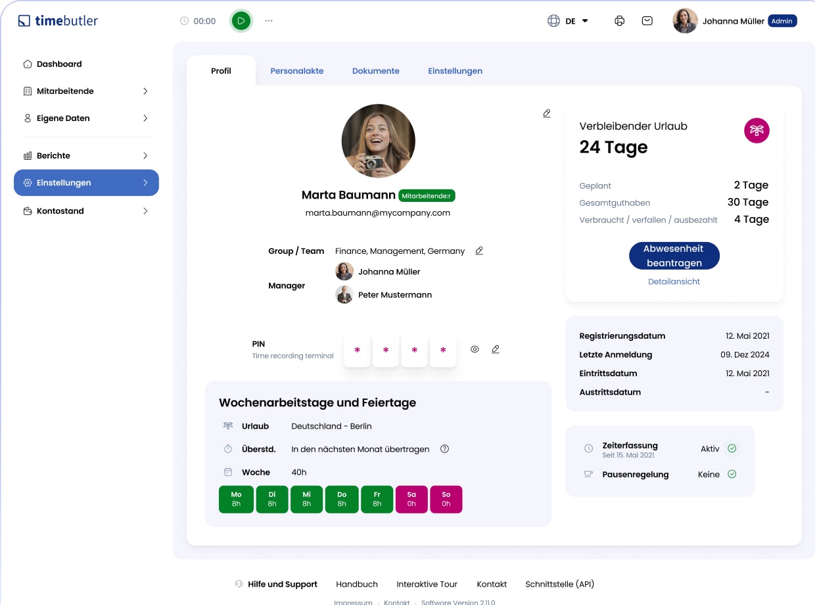Click the printer icon in header
Screen dimensions: 815x605
tap(619, 21)
